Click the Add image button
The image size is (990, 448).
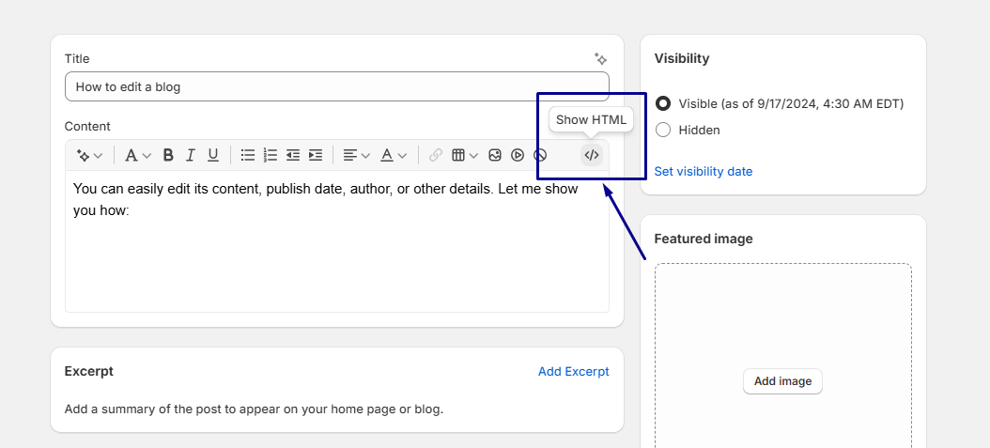783,381
